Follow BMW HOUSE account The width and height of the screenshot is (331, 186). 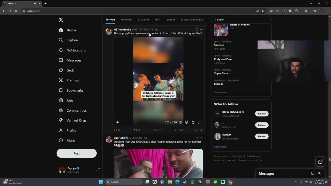pos(262,114)
